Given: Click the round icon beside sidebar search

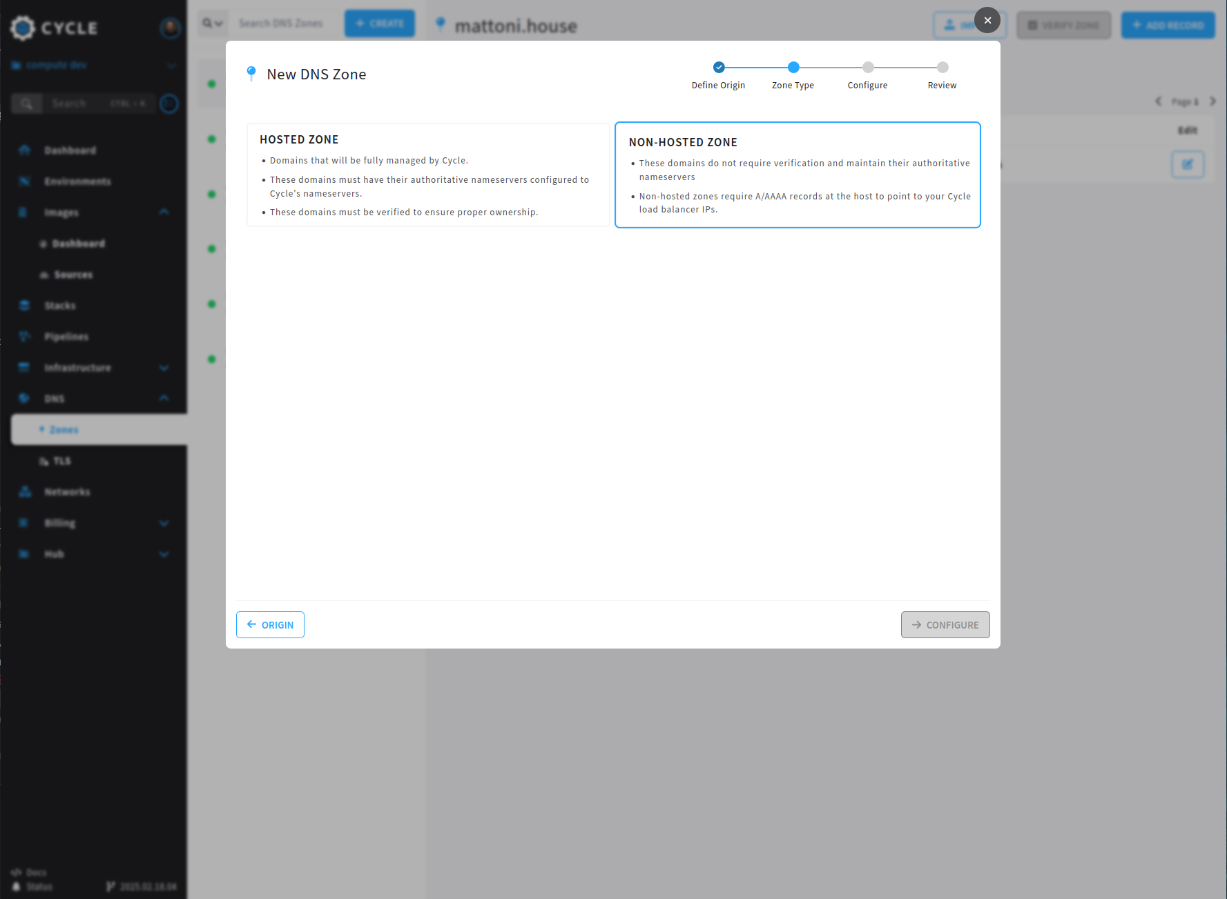Looking at the screenshot, I should [169, 103].
